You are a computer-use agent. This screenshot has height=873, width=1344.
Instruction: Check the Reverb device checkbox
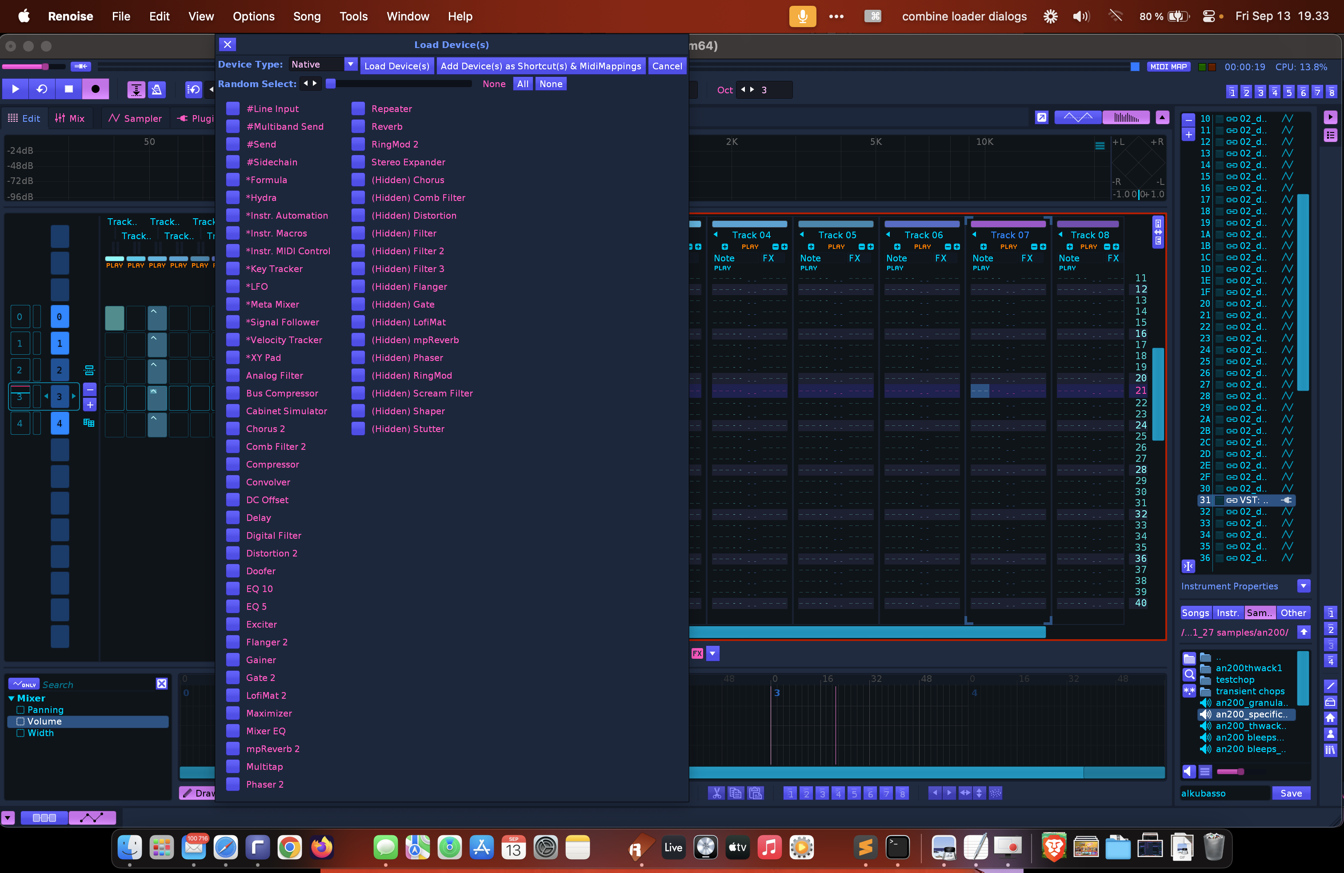[358, 127]
